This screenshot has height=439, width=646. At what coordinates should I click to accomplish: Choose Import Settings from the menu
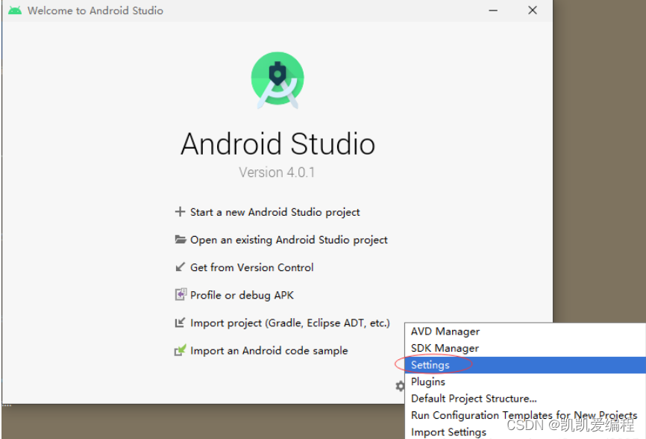tap(525, 432)
